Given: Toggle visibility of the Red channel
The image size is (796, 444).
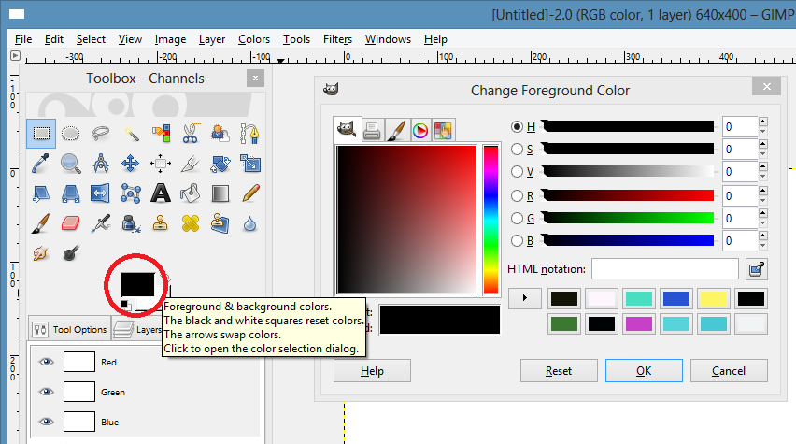Looking at the screenshot, I should pyautogui.click(x=46, y=362).
